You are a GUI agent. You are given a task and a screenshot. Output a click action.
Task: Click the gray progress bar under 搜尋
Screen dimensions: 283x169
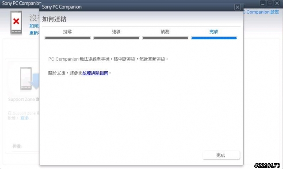click(68, 38)
